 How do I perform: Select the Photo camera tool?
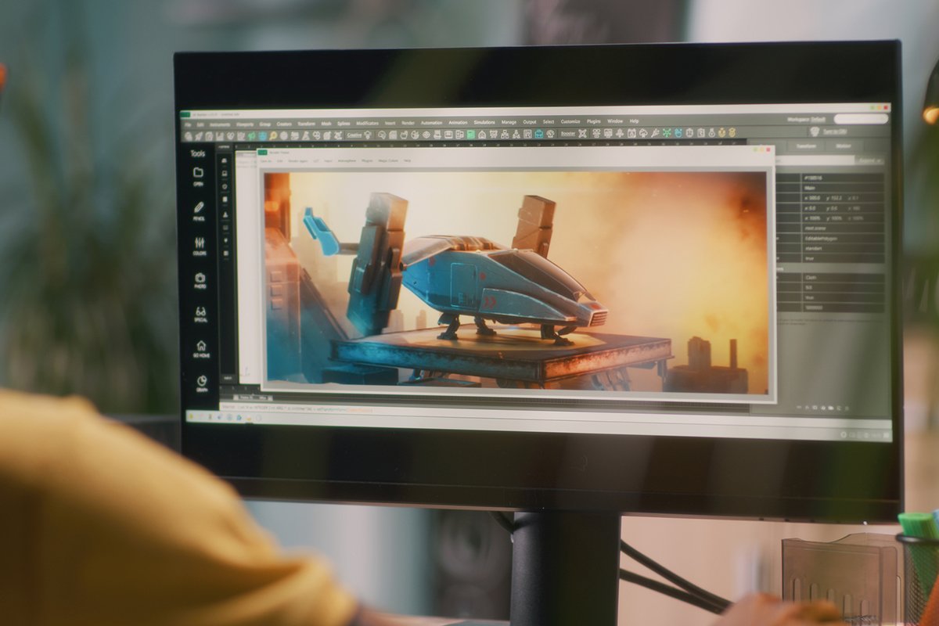click(x=200, y=281)
